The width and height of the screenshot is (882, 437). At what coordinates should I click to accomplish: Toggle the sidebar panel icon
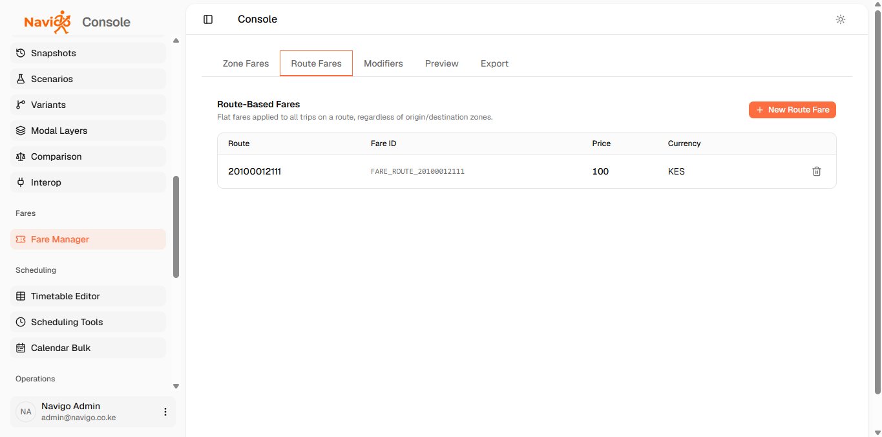pos(208,19)
